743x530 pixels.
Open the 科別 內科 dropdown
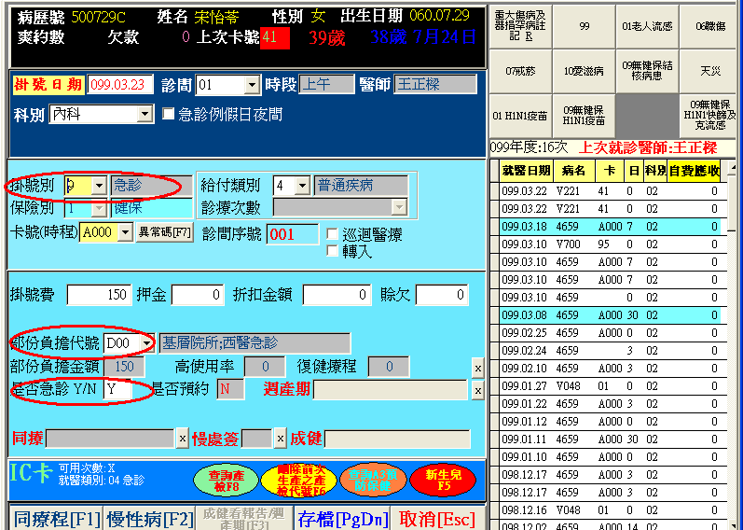(144, 114)
